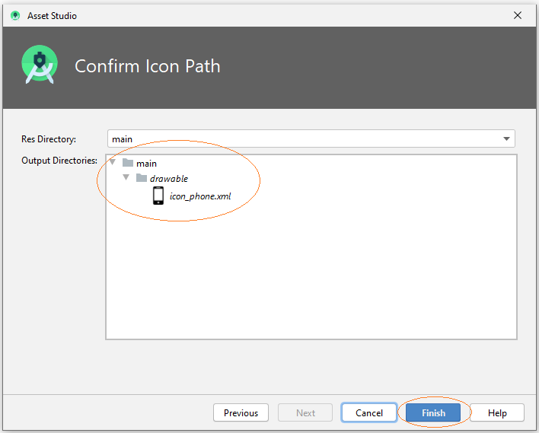
Task: Click the Cancel button
Action: pos(369,412)
